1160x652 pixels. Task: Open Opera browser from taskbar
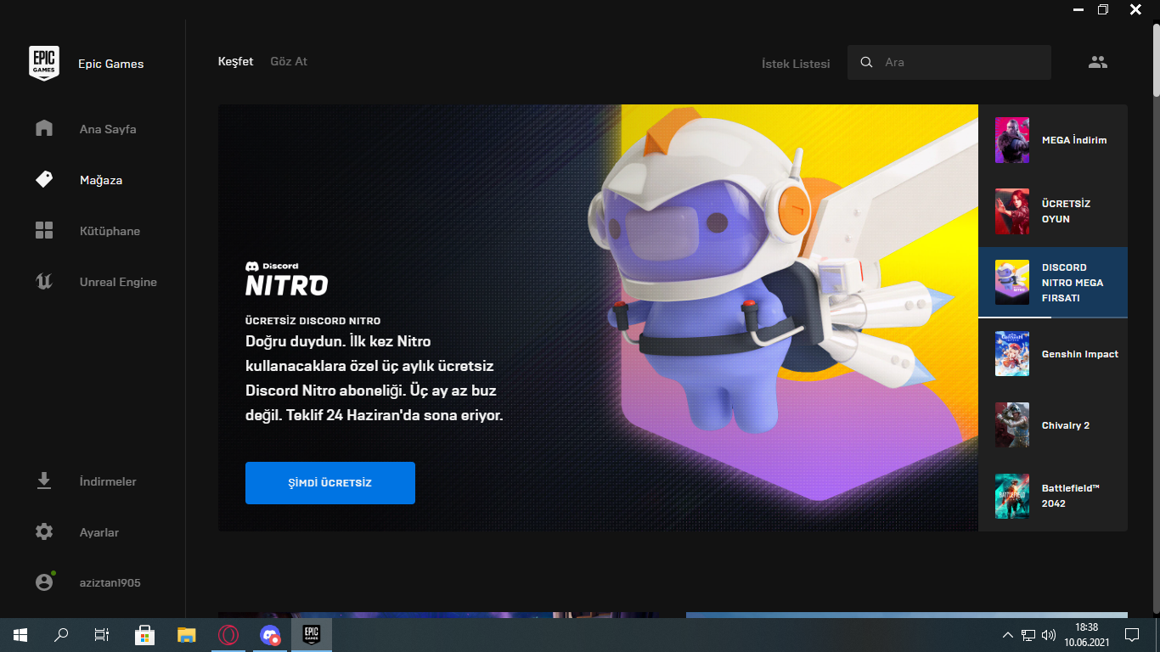[x=228, y=634]
